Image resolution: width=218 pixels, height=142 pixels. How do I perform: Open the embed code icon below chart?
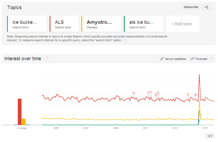click(x=210, y=136)
